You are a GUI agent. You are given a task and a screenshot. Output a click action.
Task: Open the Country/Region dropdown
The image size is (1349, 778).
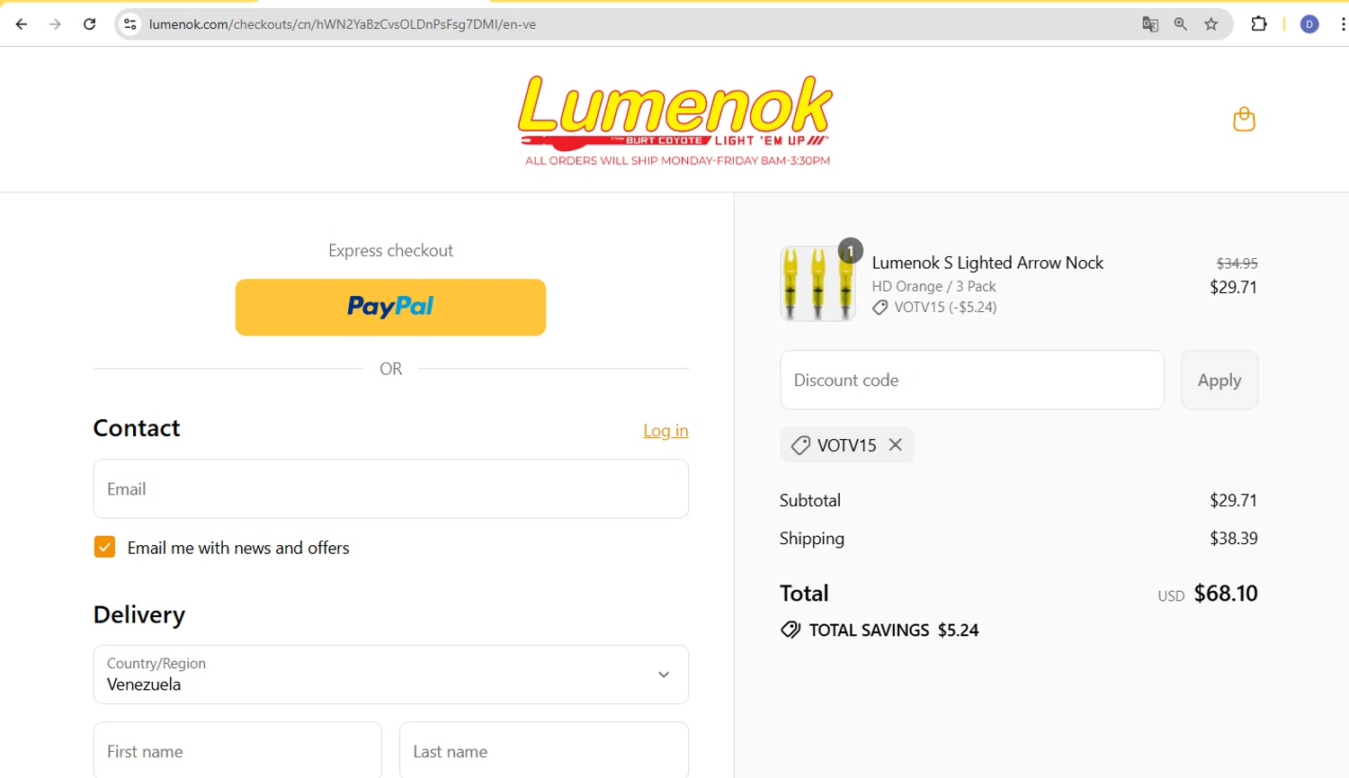[x=391, y=675]
